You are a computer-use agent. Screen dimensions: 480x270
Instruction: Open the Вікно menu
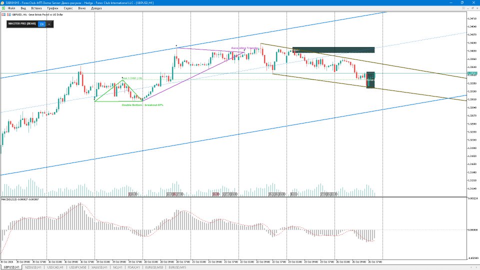coord(81,8)
